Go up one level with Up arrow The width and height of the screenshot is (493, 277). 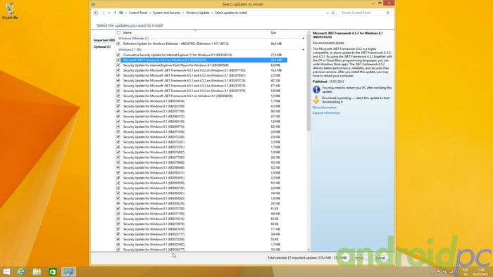[115, 13]
